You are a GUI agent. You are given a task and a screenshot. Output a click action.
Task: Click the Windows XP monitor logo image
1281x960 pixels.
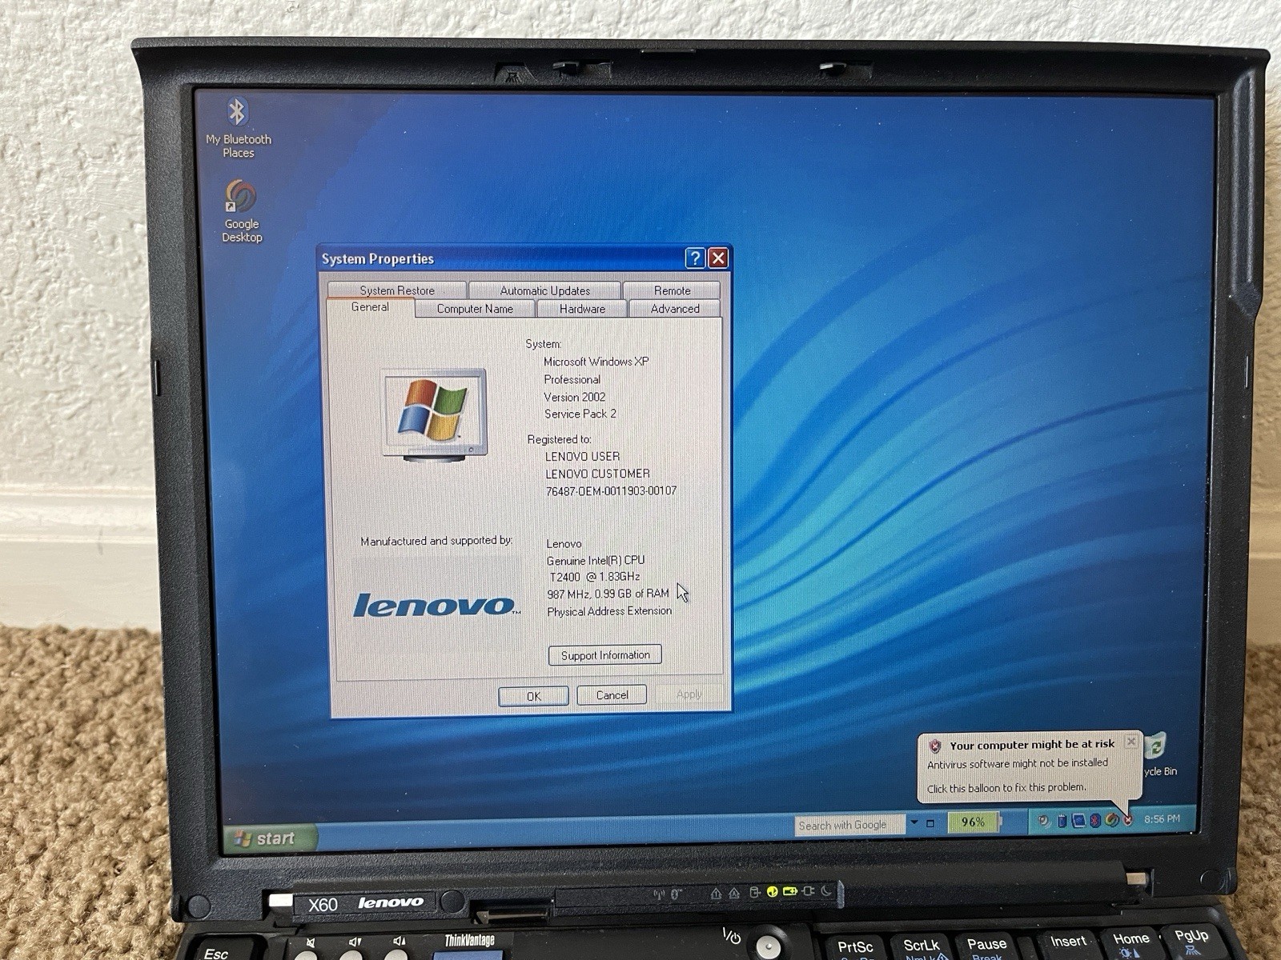pyautogui.click(x=434, y=414)
